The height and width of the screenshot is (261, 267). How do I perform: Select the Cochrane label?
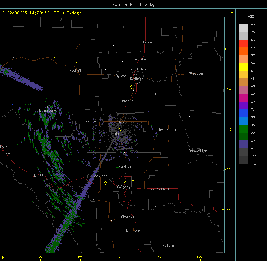click(x=100, y=176)
